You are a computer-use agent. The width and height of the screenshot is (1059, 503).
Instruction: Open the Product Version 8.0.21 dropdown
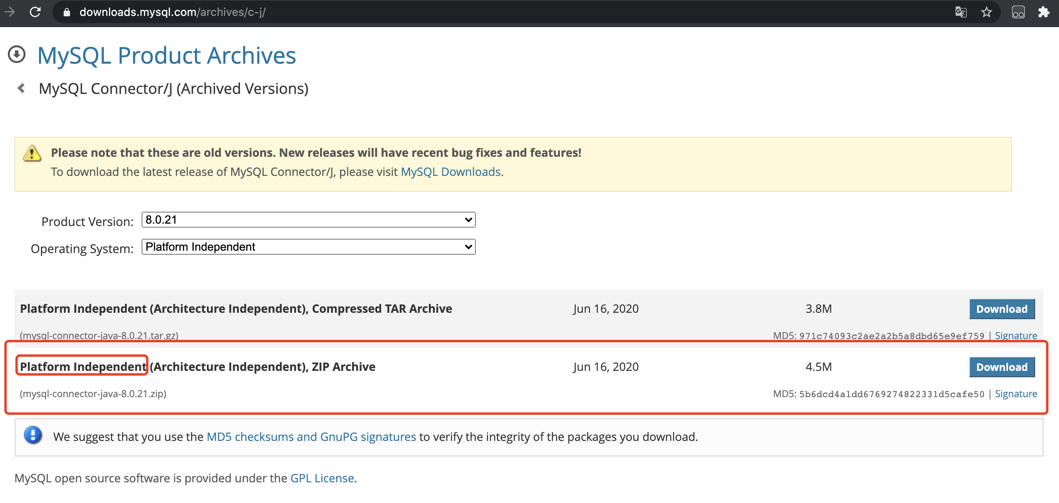308,220
